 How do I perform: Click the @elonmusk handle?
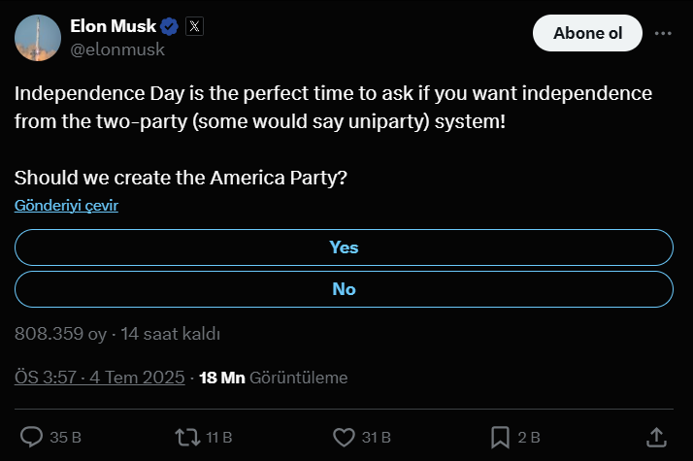[x=117, y=49]
